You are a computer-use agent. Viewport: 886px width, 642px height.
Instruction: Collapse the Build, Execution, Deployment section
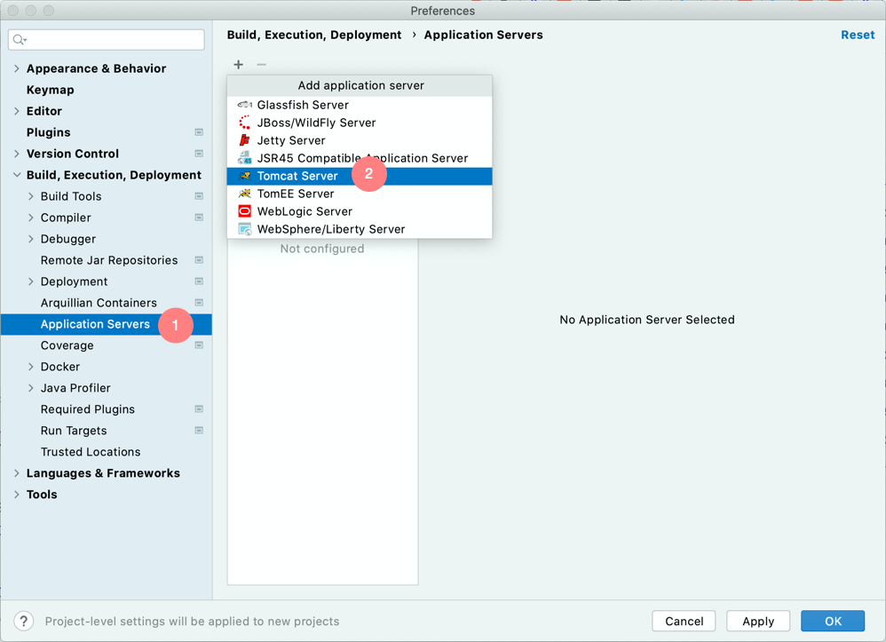tap(16, 175)
